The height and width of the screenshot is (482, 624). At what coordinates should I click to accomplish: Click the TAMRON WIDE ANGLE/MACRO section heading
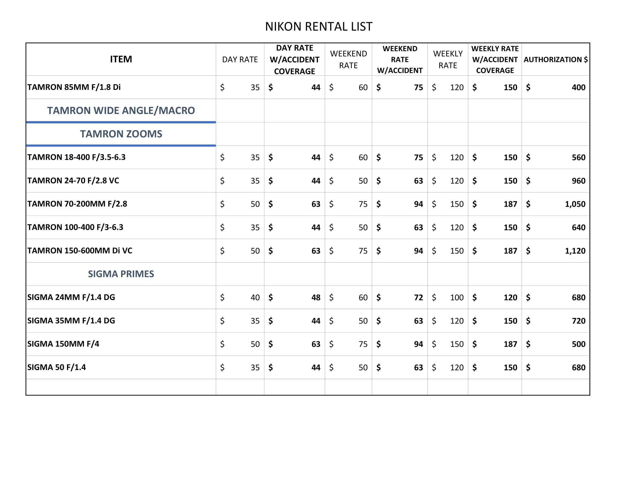click(121, 111)
